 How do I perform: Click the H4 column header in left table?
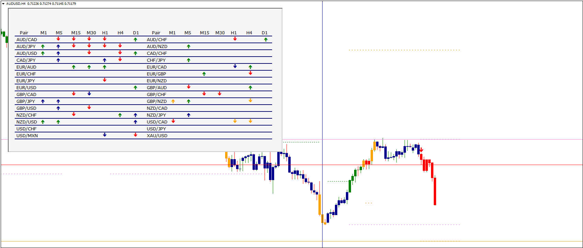coord(120,33)
